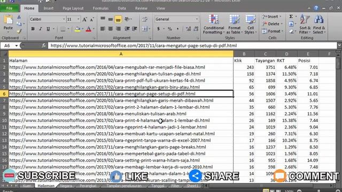The image size is (342, 192).
Task: Expand the formula bar chevron
Action: [x=339, y=45]
